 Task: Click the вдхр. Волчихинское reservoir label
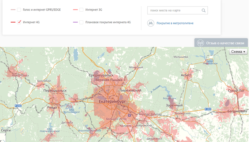click(x=71, y=111)
